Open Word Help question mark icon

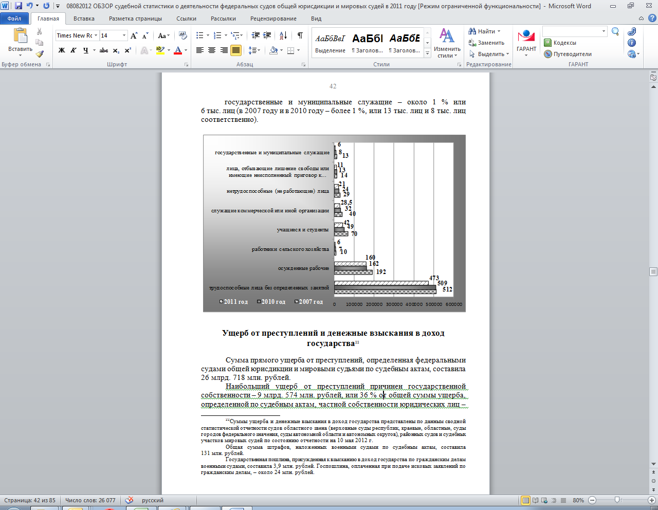[x=651, y=19]
